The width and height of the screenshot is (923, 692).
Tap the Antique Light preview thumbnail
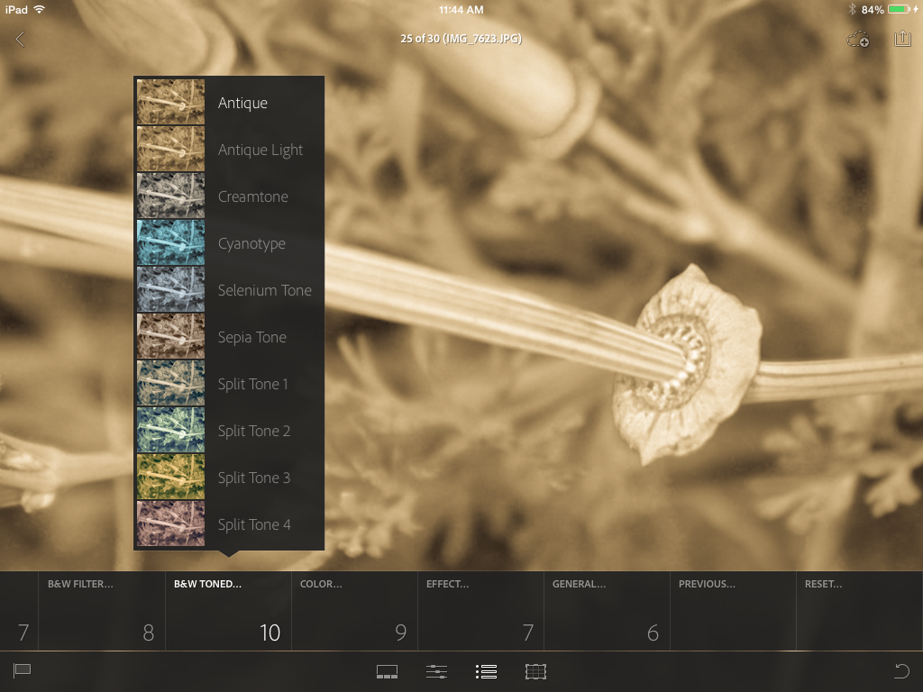pos(170,149)
